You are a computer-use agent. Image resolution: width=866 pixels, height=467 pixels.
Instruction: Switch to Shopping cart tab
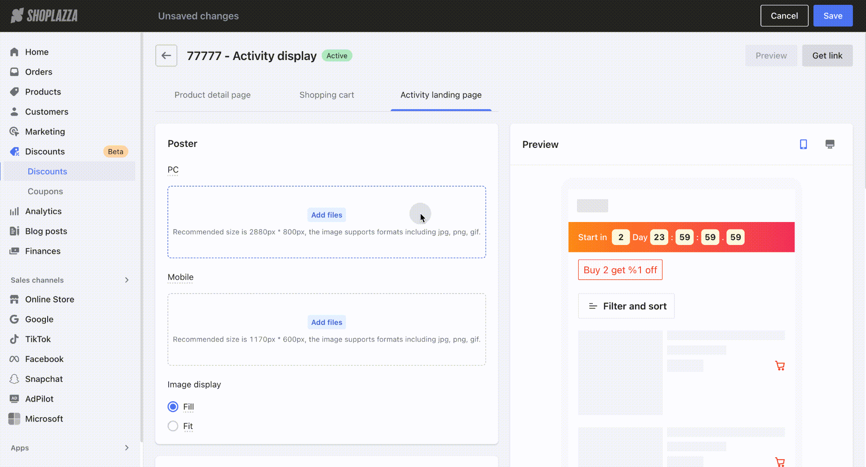(327, 95)
